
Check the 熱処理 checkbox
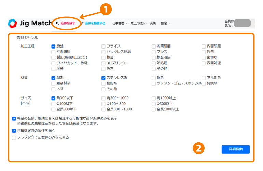pyautogui.click(x=153, y=63)
